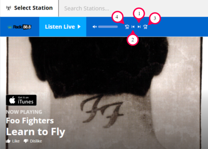This screenshot has height=149, width=208.
Task: Click the thumbs down Dislike icon
Action: click(x=26, y=141)
